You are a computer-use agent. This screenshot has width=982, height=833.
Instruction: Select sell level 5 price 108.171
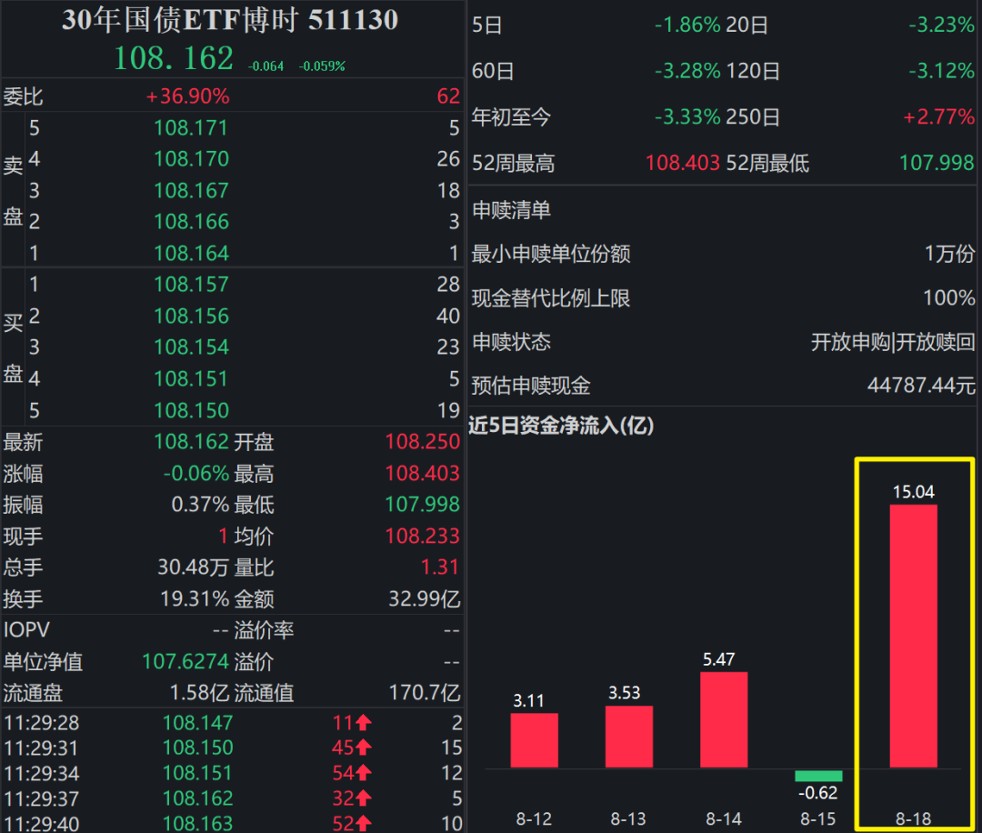[191, 127]
